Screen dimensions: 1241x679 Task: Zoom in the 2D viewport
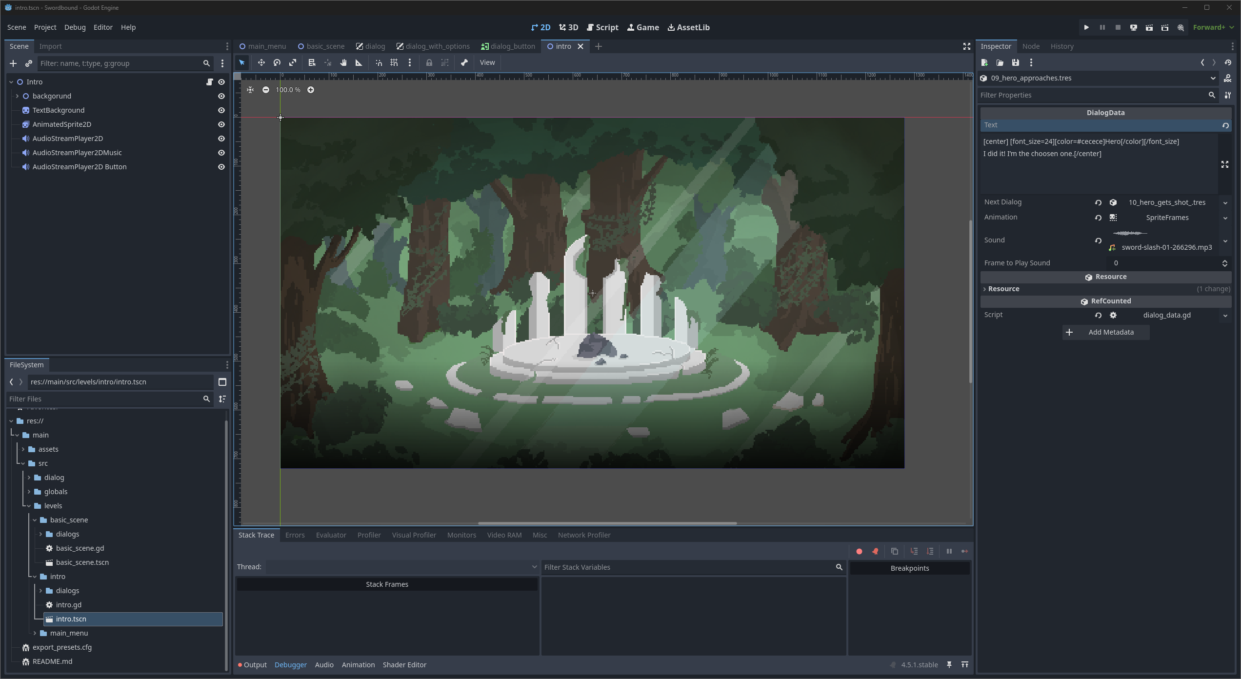coord(311,90)
